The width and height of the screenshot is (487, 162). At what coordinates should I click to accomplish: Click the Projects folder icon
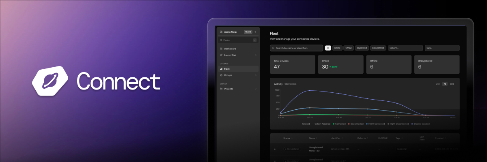(221, 89)
